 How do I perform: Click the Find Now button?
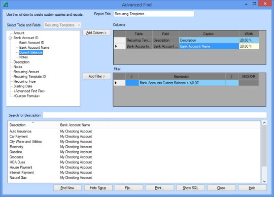pyautogui.click(x=67, y=188)
